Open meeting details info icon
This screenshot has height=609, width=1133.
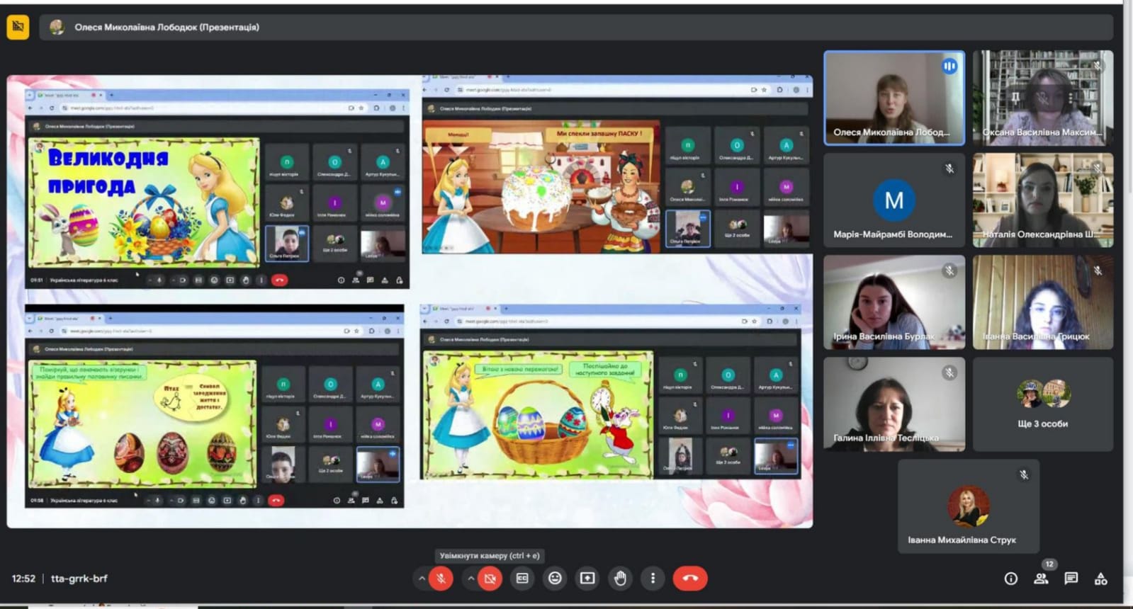pos(1011,579)
